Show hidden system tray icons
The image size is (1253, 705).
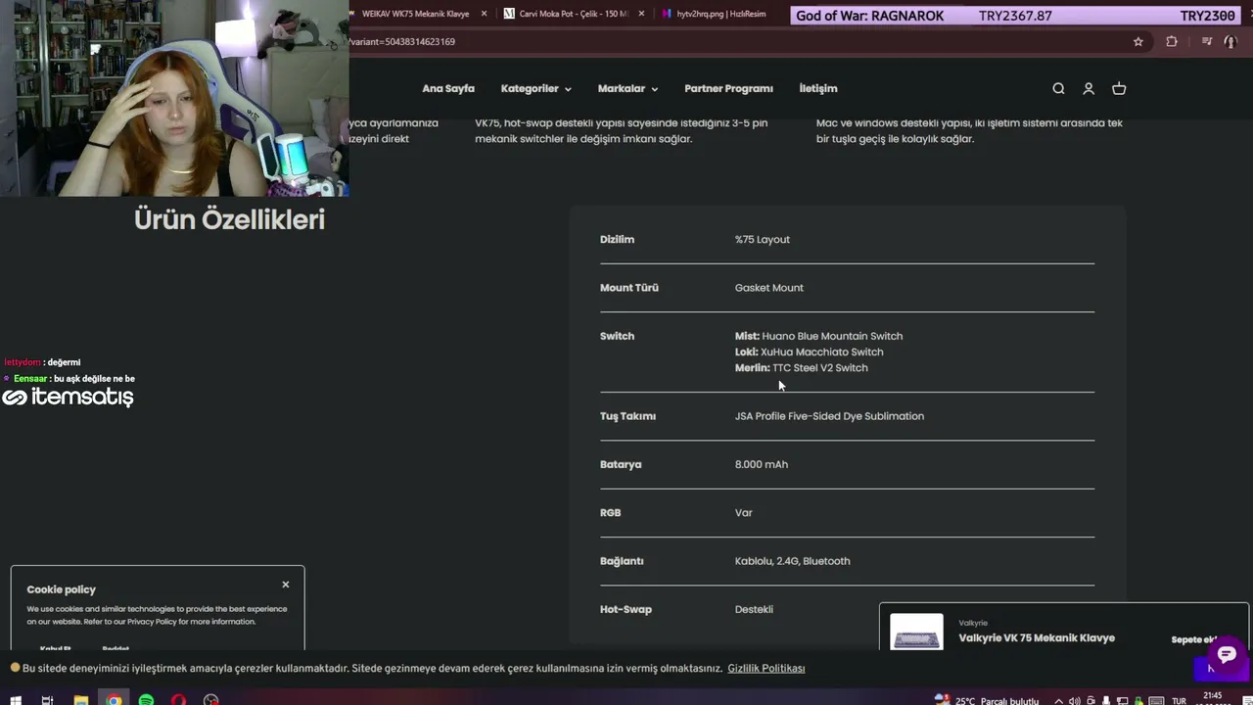point(1058,701)
